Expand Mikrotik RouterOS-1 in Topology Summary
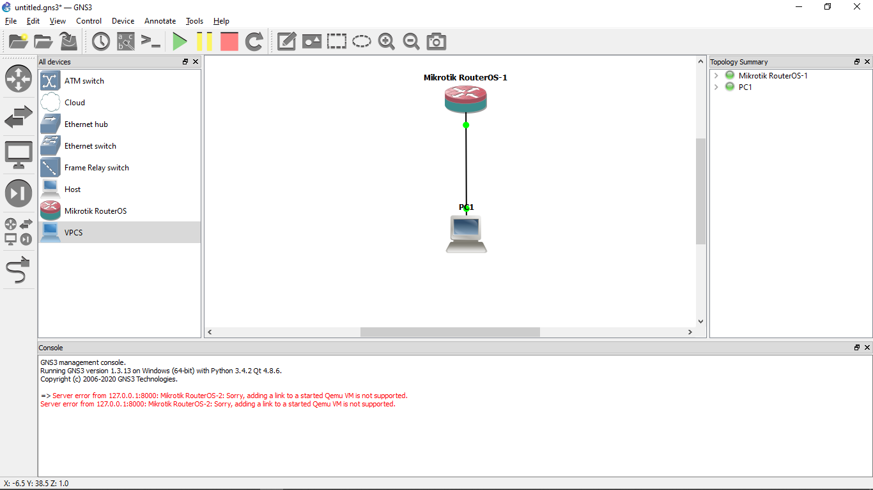The image size is (873, 490). click(x=716, y=76)
